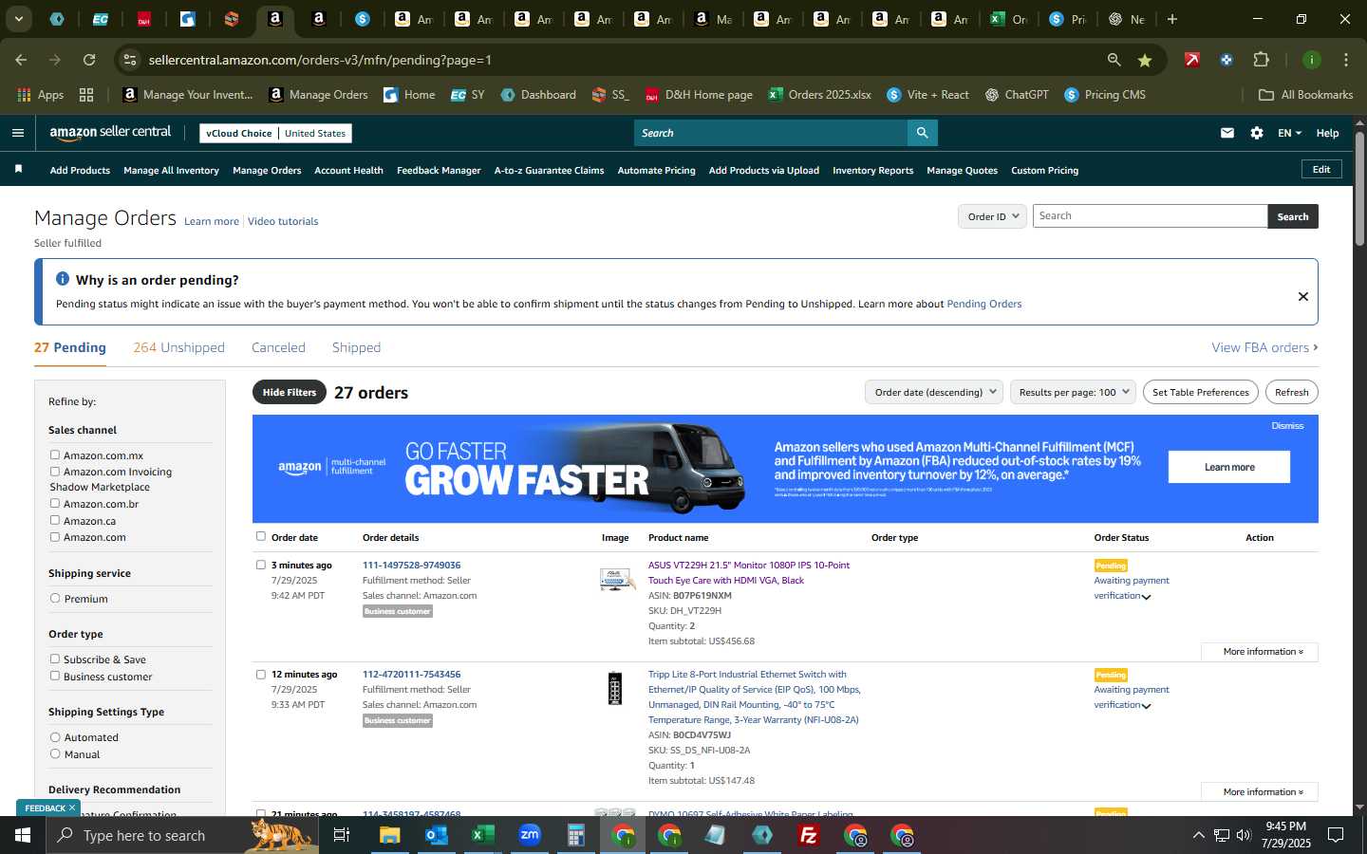1367x854 pixels.
Task: Check the Amazon.com sales channel
Action: coord(55,536)
